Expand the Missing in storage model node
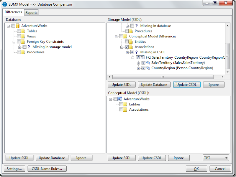The width and height of the screenshot is (236, 177). pos(19,47)
